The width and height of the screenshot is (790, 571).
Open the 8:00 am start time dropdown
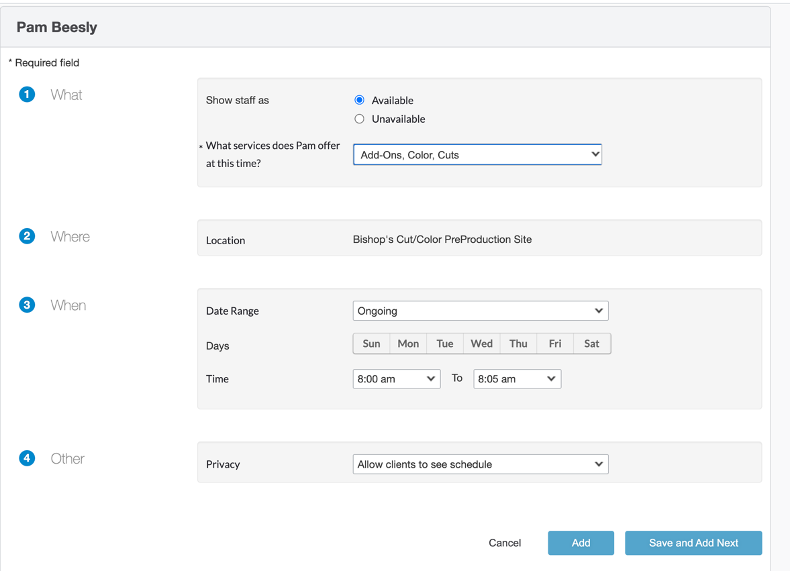(x=396, y=379)
